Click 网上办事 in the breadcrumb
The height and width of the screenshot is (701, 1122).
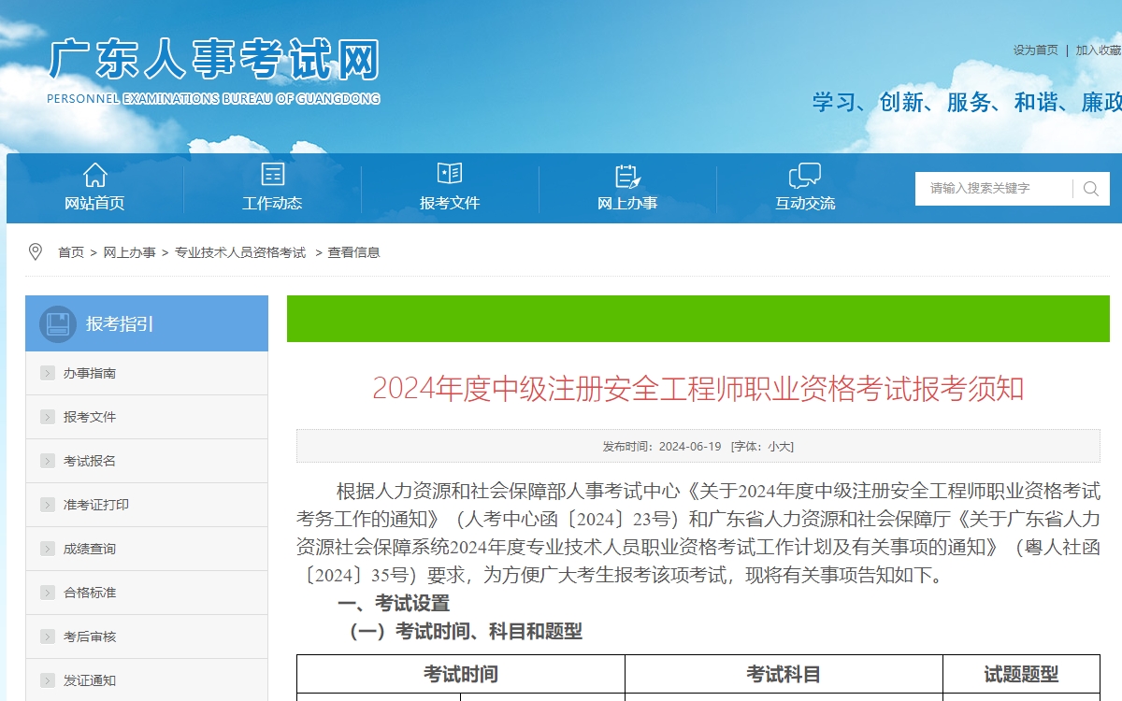pyautogui.click(x=129, y=252)
